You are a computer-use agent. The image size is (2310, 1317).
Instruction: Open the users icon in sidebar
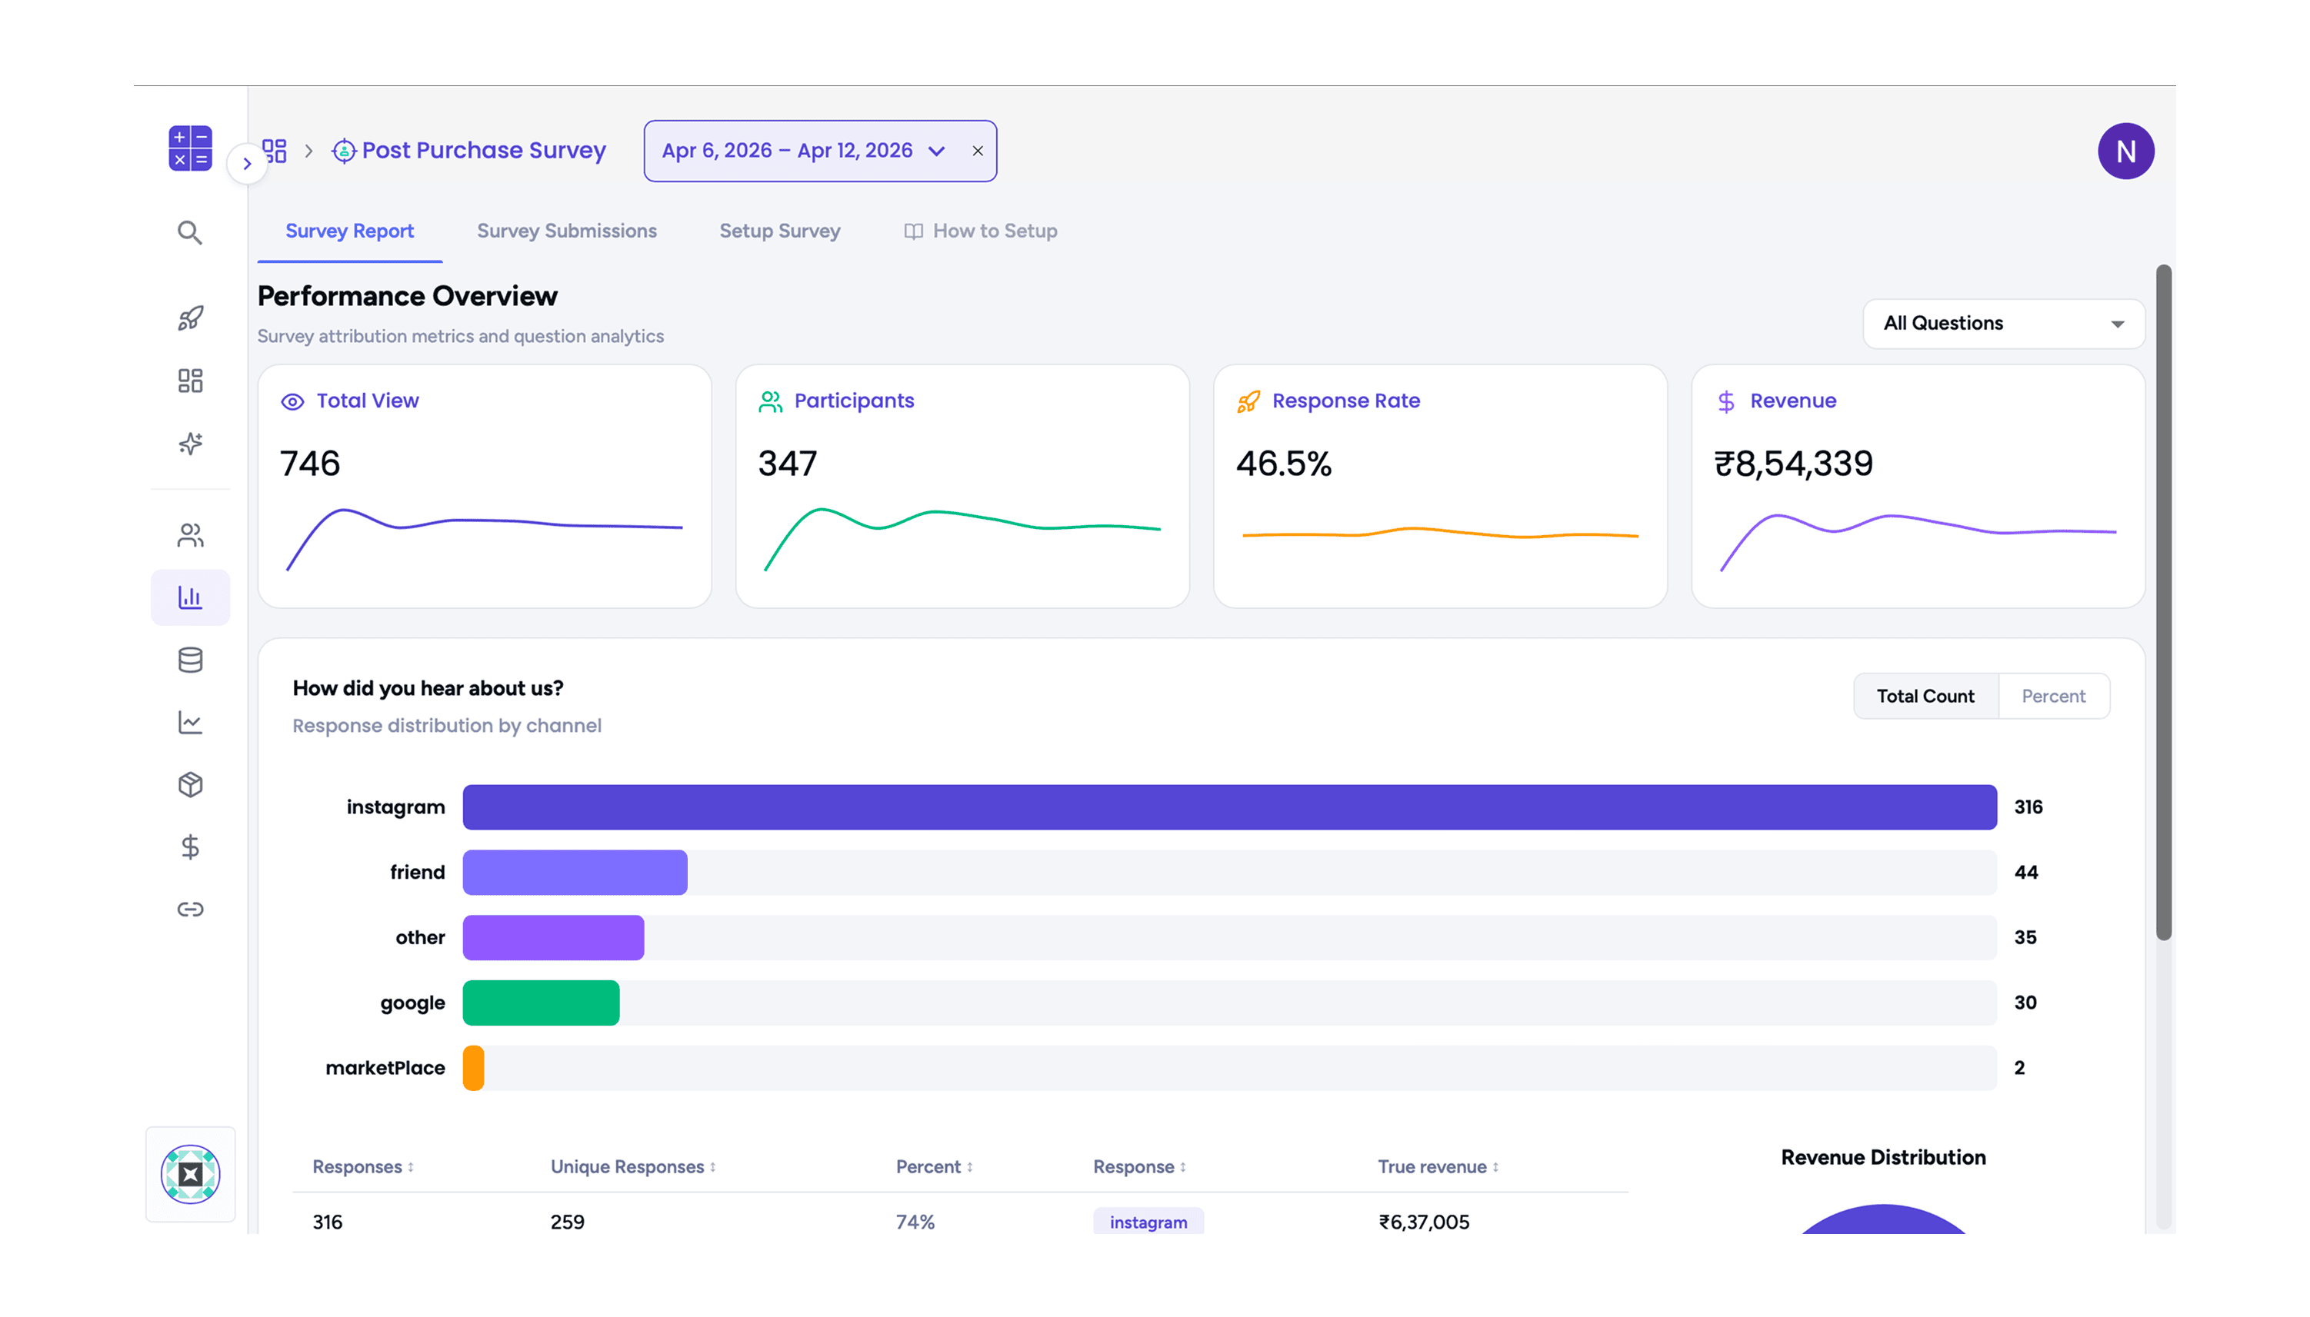[189, 535]
